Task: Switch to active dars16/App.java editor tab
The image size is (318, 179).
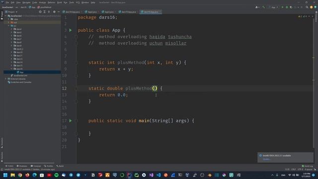Action: (151, 12)
